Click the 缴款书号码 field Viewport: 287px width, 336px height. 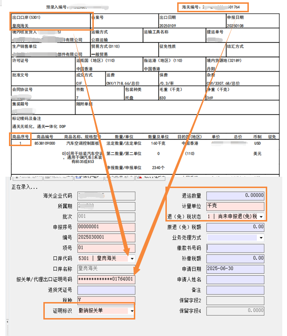pyautogui.click(x=235, y=248)
